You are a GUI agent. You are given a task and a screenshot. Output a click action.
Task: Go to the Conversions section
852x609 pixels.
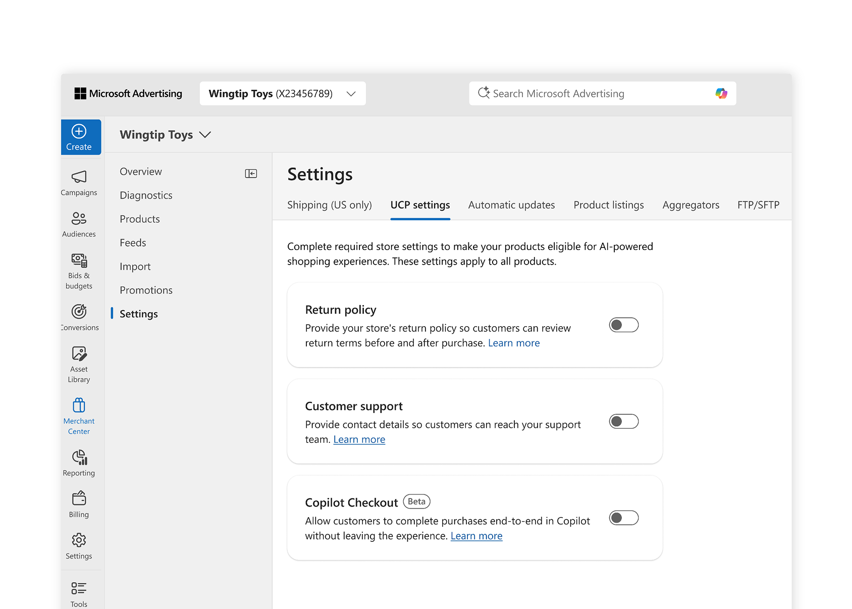click(x=79, y=316)
